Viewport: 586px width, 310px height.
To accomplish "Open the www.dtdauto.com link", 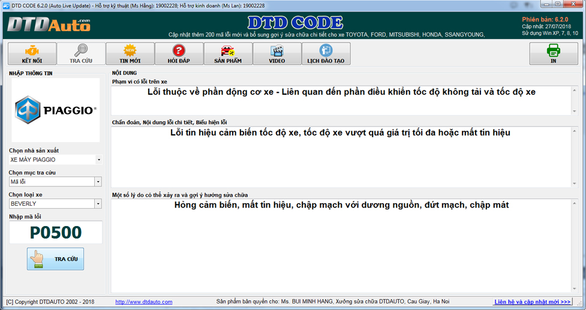I will pyautogui.click(x=143, y=302).
